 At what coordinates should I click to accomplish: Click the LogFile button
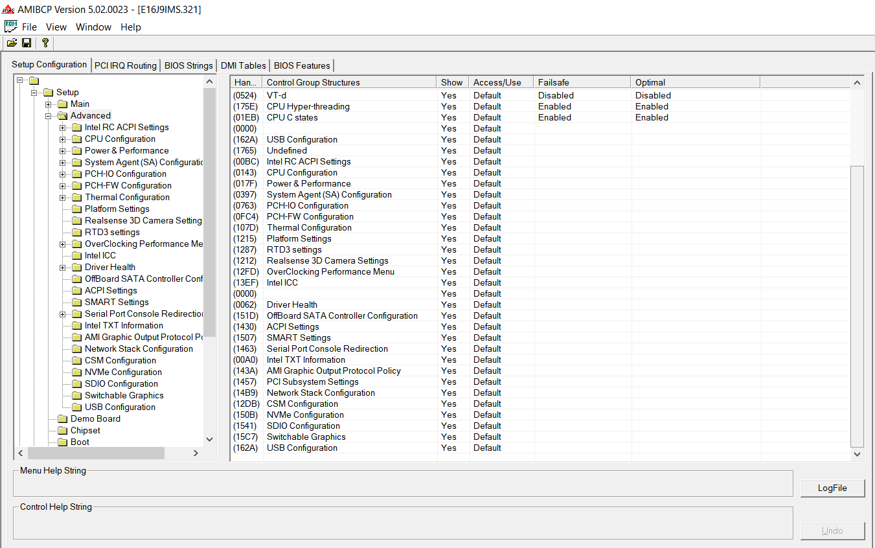(x=832, y=488)
